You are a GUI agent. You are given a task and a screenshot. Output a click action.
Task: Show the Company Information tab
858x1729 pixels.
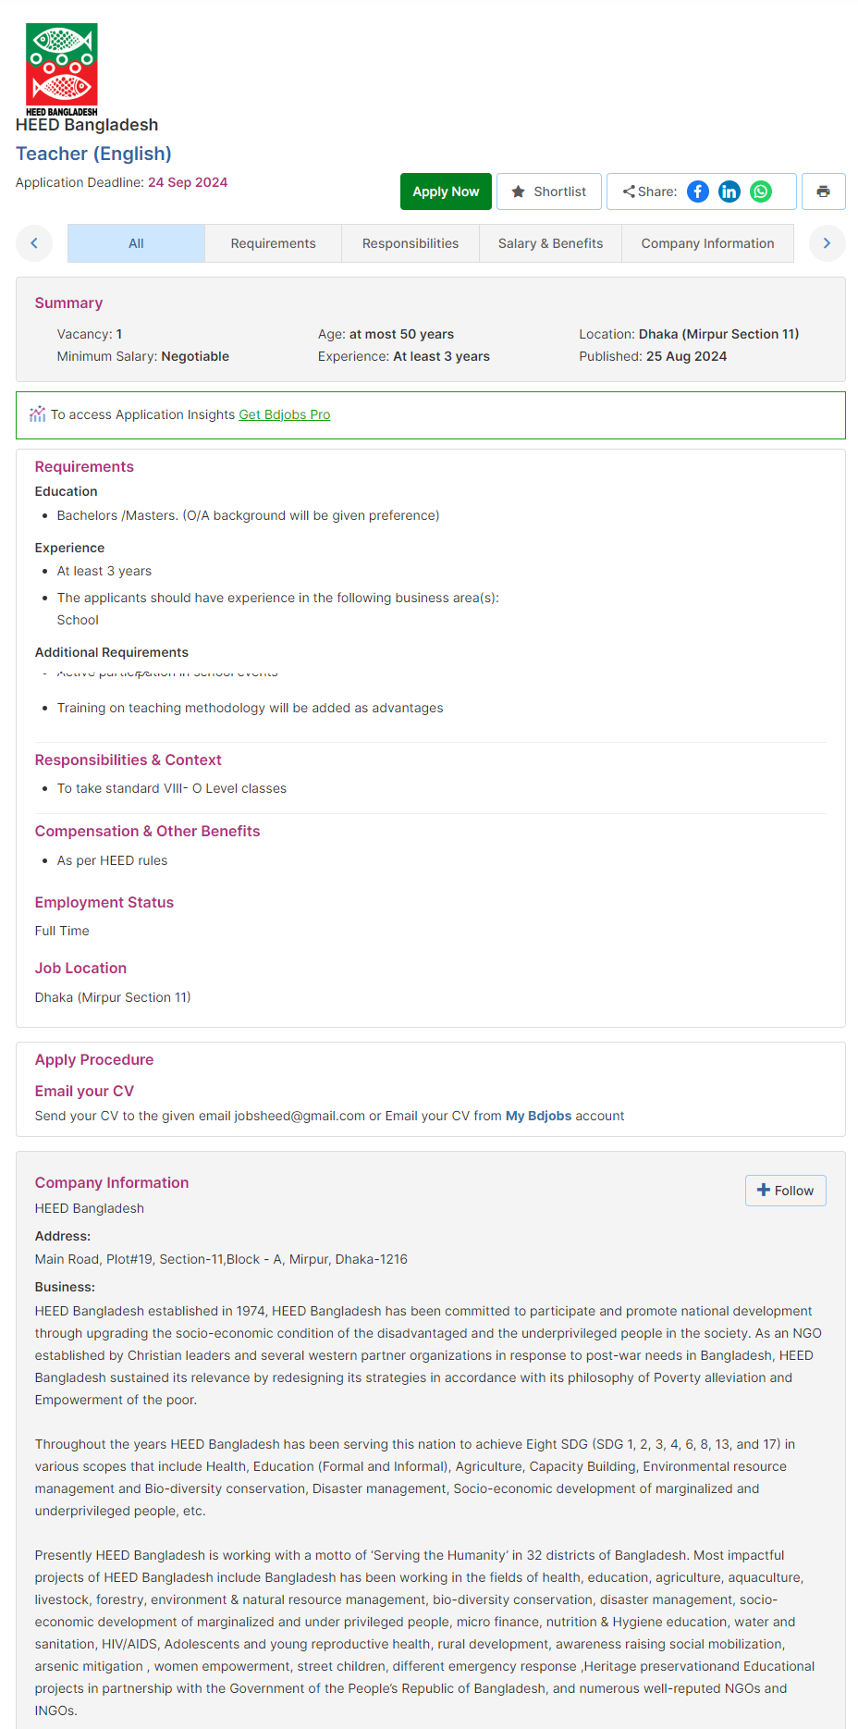[707, 243]
